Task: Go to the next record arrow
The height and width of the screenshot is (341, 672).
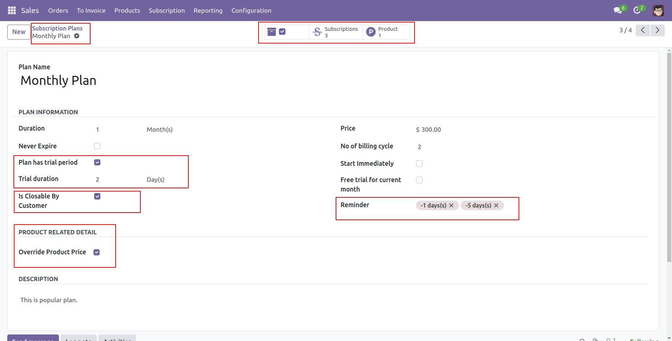Action: pos(657,30)
